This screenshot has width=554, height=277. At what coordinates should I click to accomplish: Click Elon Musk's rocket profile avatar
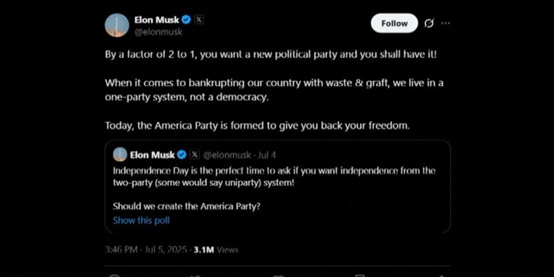tap(117, 25)
